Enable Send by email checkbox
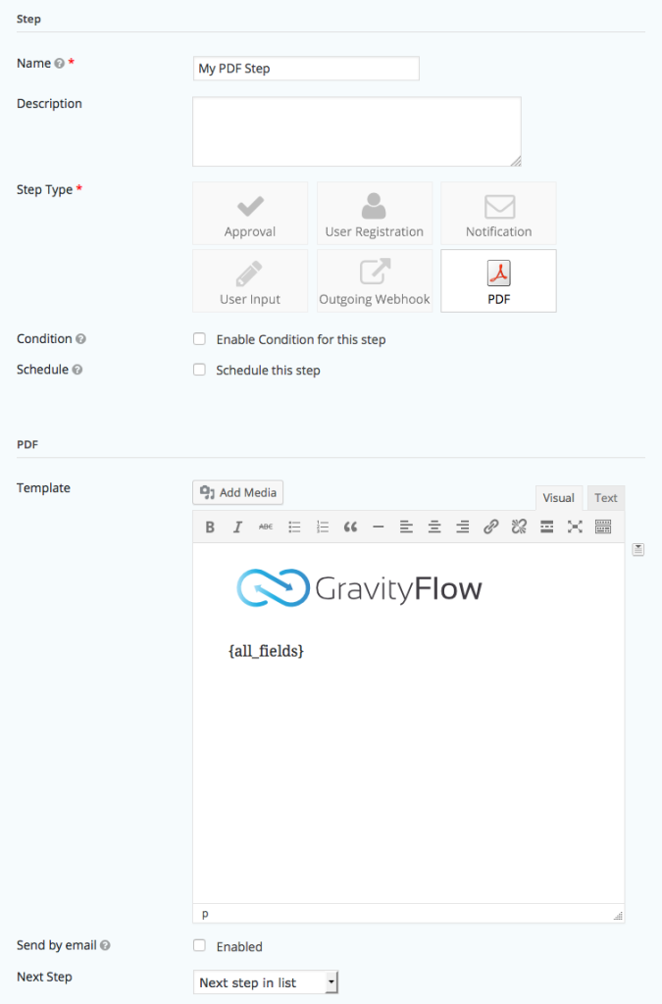662x1004 pixels. 200,946
